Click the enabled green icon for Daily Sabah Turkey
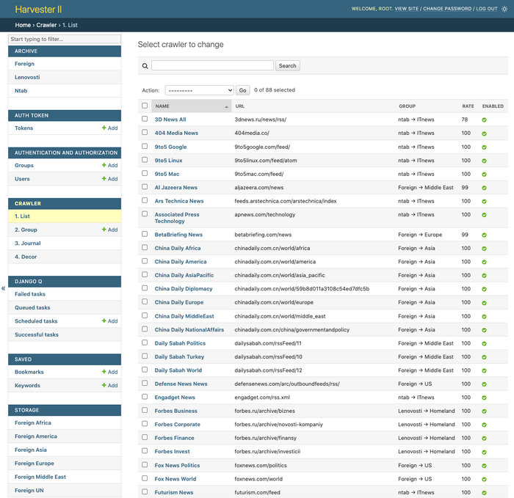 coord(484,357)
